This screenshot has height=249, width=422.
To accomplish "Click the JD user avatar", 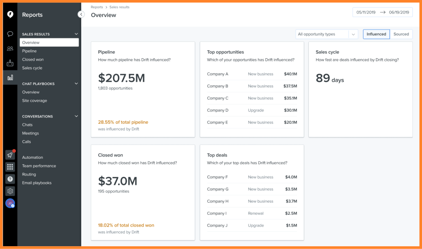I will 10,203.
